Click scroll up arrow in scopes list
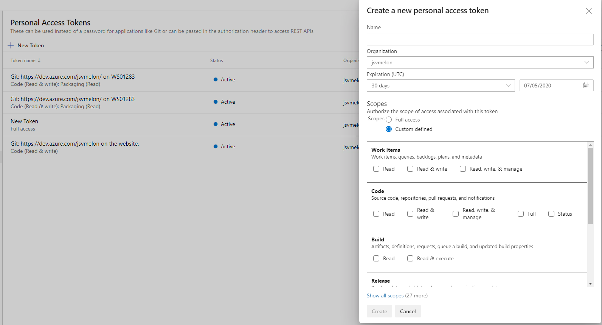Screen dimensions: 602x325 pyautogui.click(x=590, y=145)
